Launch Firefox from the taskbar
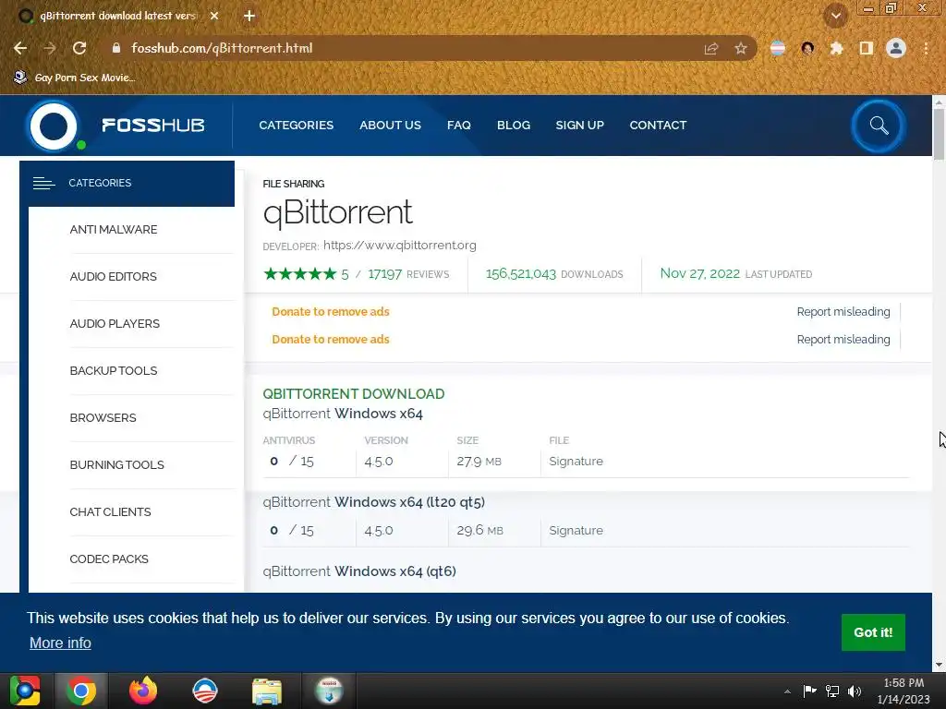 tap(143, 691)
